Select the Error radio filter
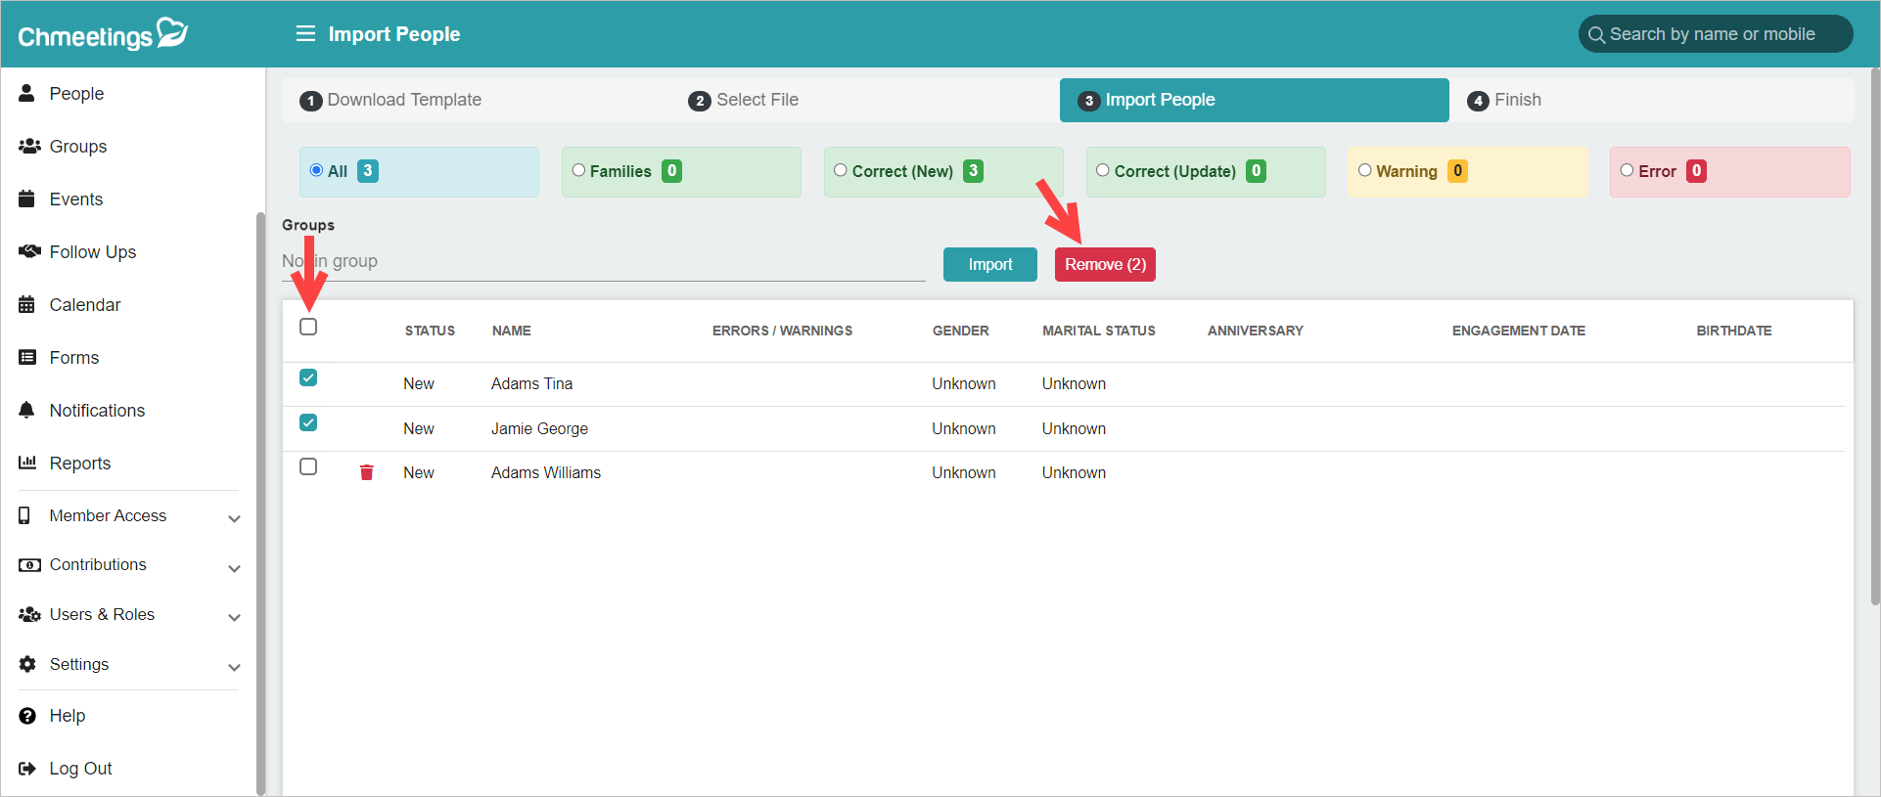The height and width of the screenshot is (797, 1881). click(x=1627, y=170)
